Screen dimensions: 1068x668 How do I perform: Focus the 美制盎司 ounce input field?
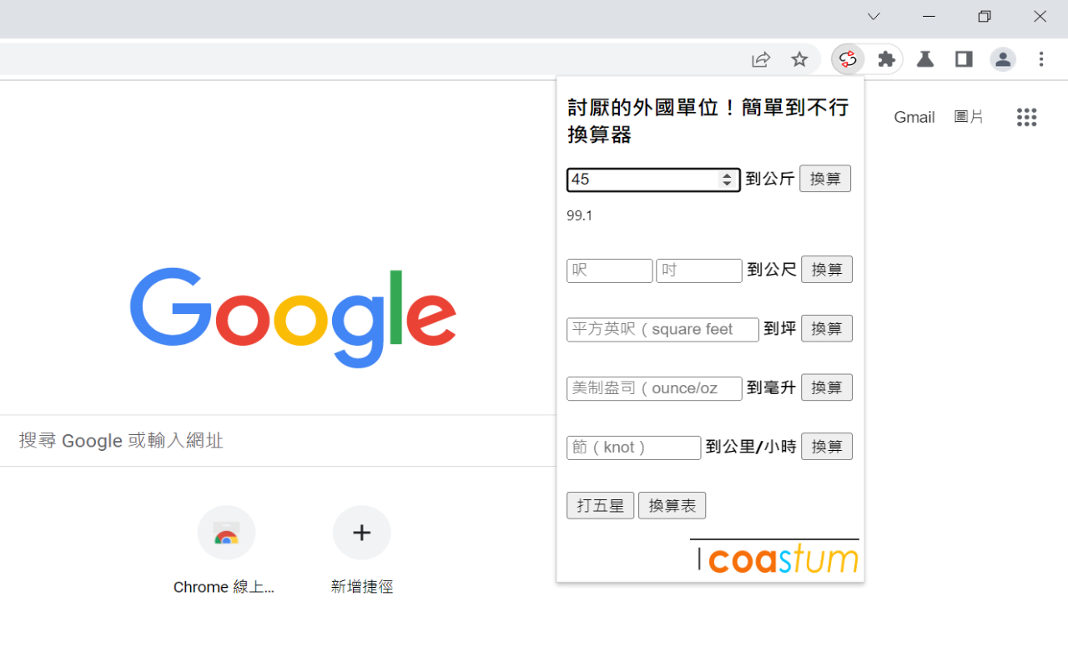[654, 388]
